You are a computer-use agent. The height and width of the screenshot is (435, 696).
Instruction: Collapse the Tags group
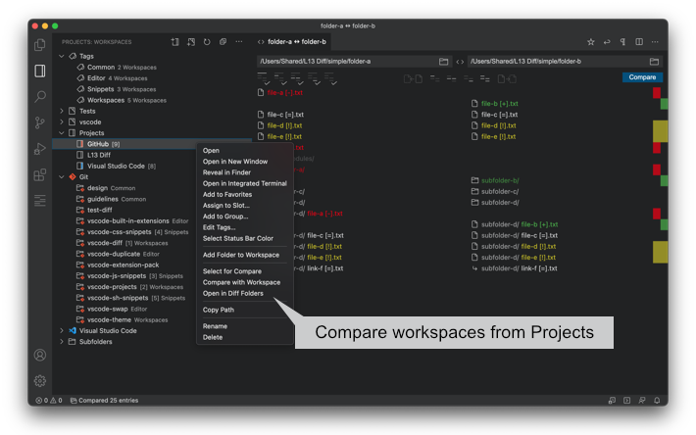pyautogui.click(x=62, y=56)
